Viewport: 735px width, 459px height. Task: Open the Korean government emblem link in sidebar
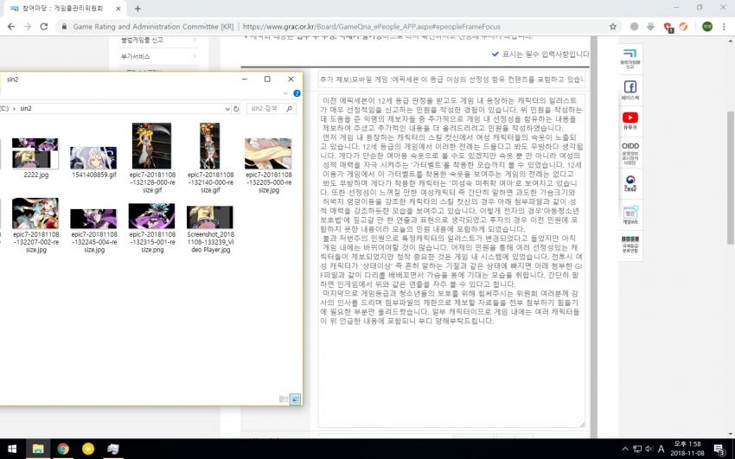pos(630,183)
